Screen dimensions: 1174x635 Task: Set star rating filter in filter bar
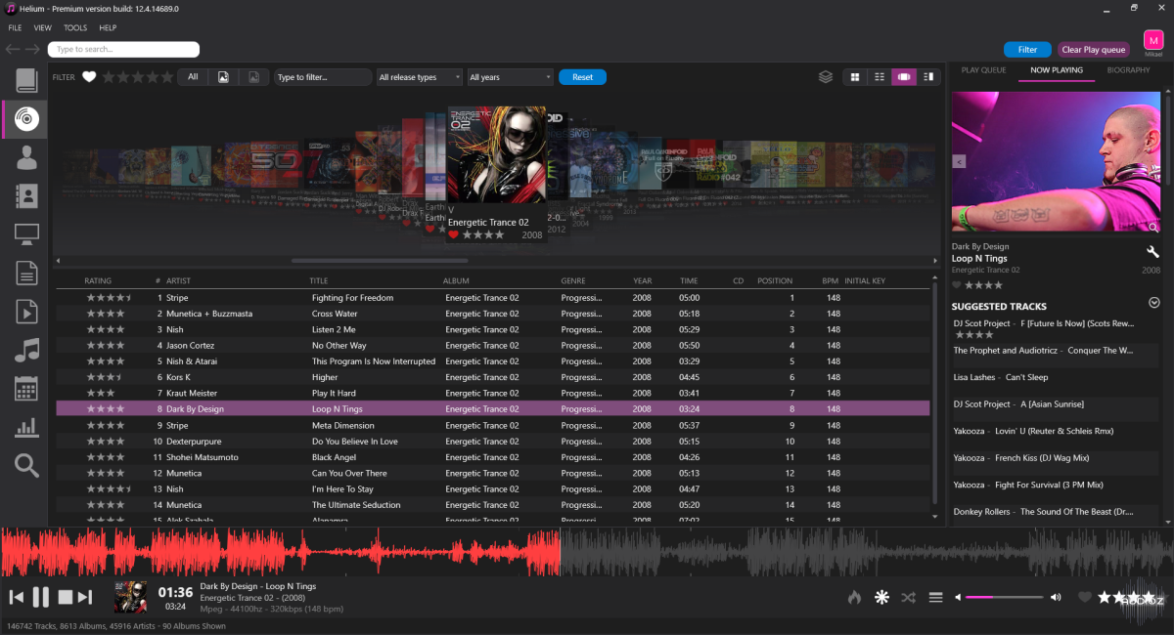tap(138, 77)
